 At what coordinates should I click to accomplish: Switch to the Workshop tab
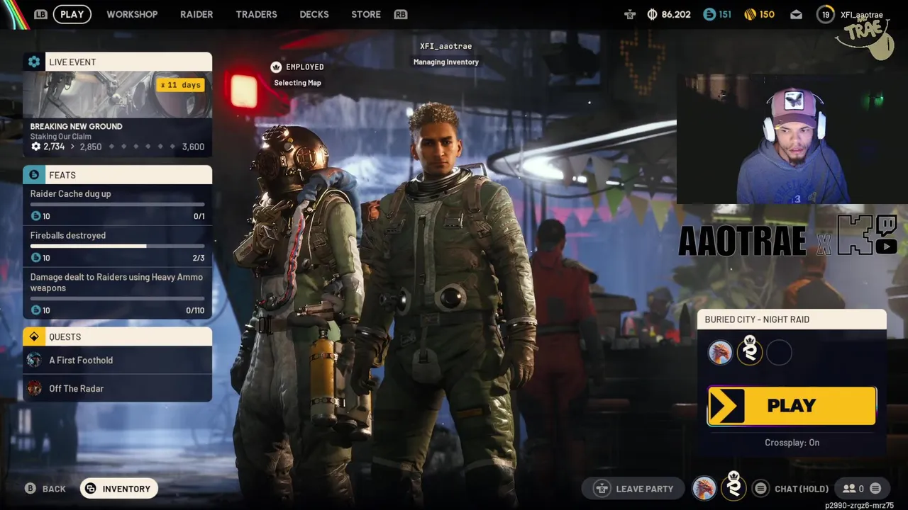(132, 14)
